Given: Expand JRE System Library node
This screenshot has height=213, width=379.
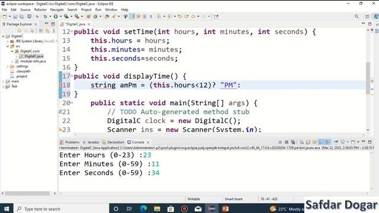Looking at the screenshot, I should 8,41.
